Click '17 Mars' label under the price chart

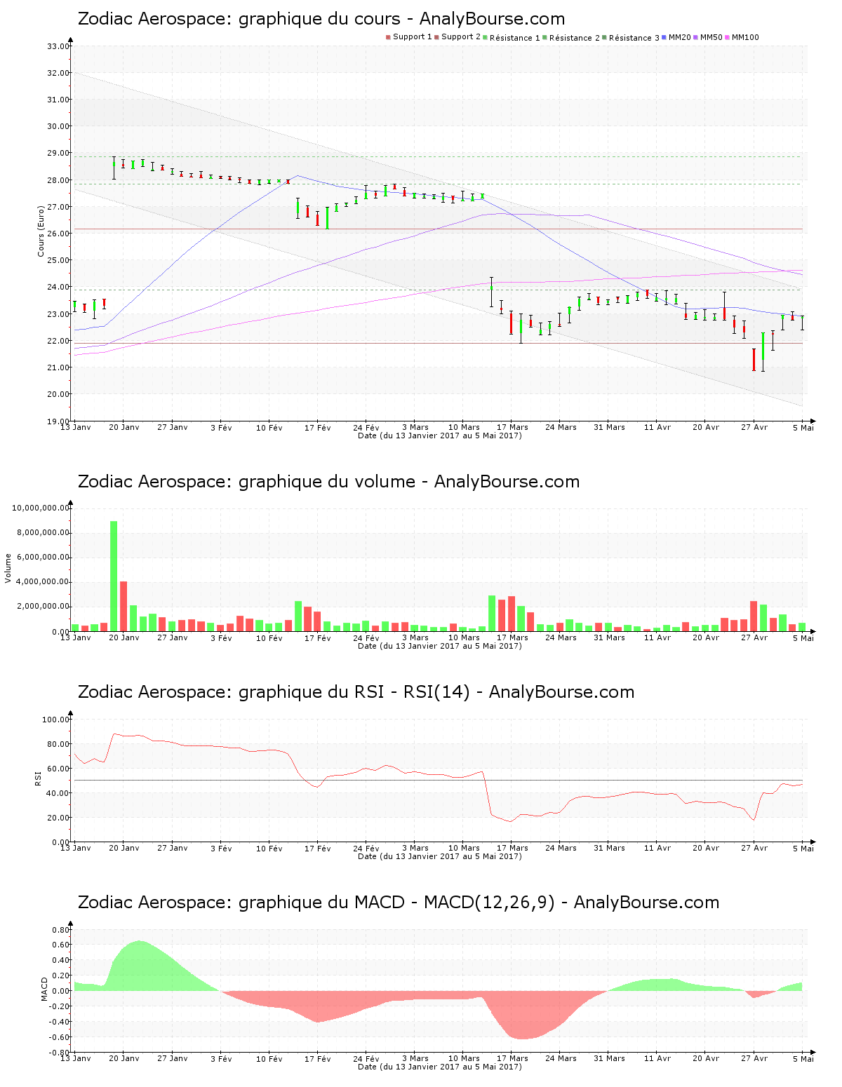click(x=512, y=427)
